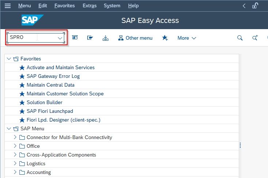
Task: Click the SAP Business Workplace icon
Action: click(x=90, y=37)
